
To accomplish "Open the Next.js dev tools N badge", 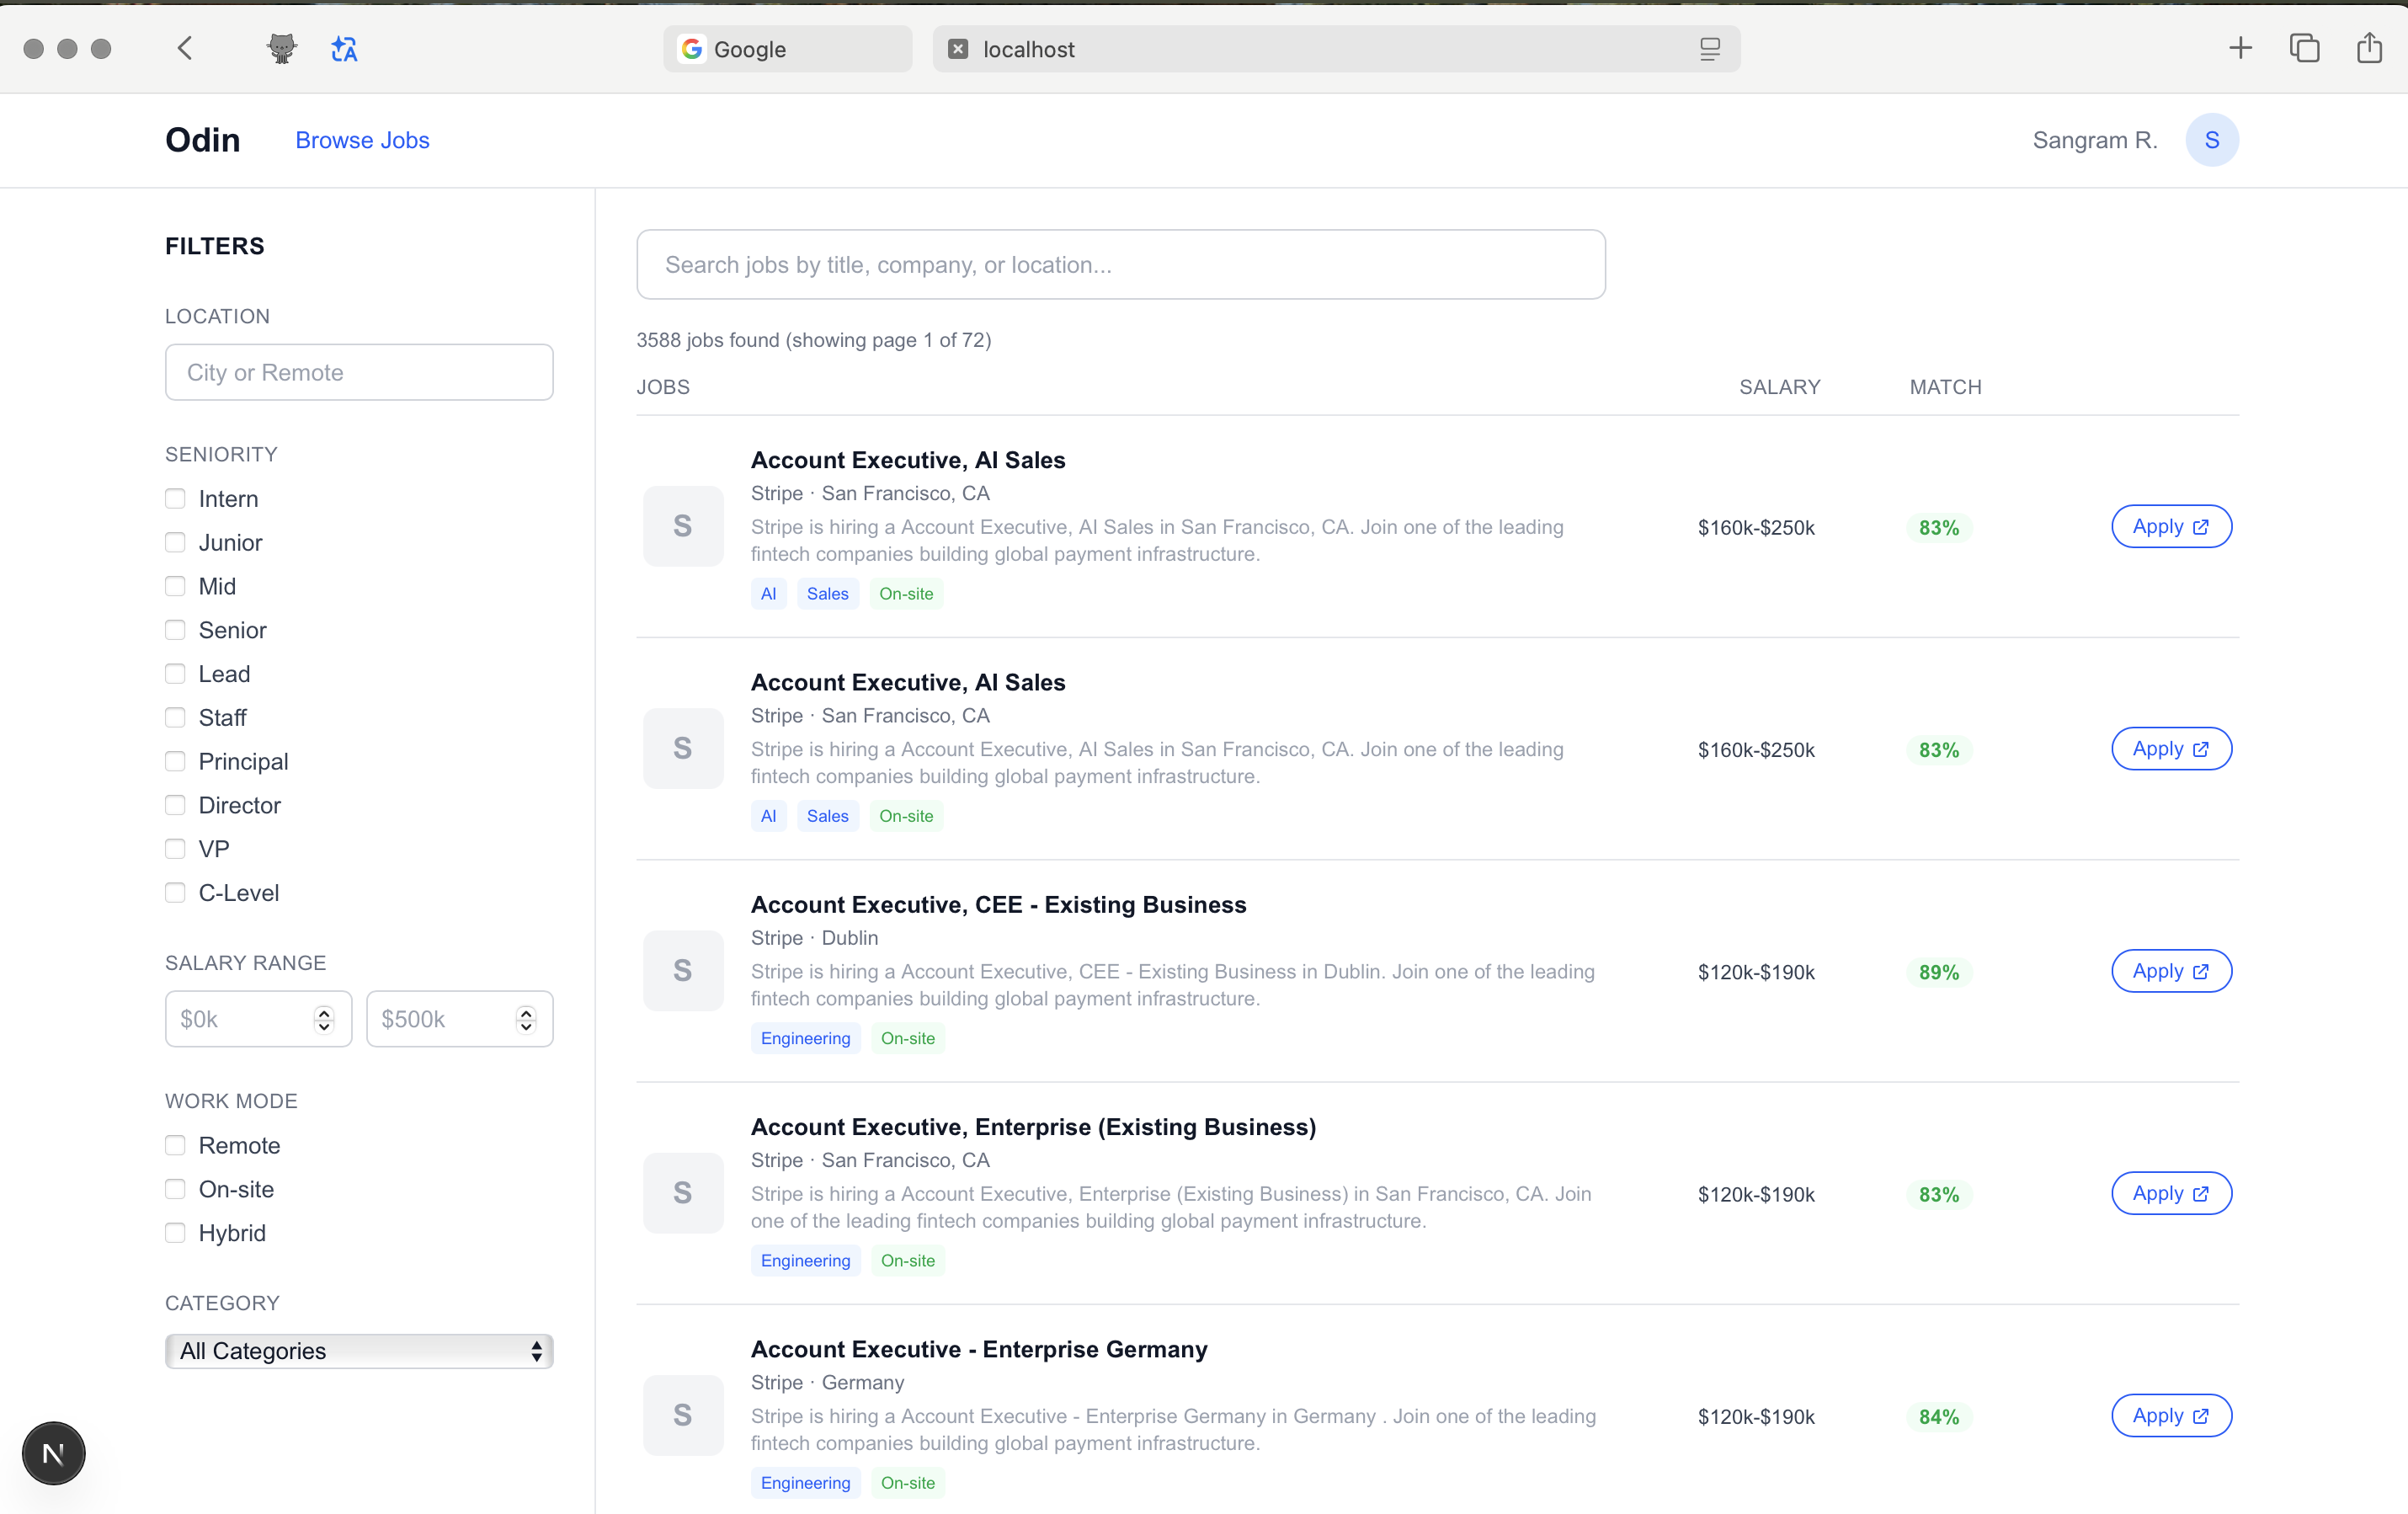I will pos(53,1452).
